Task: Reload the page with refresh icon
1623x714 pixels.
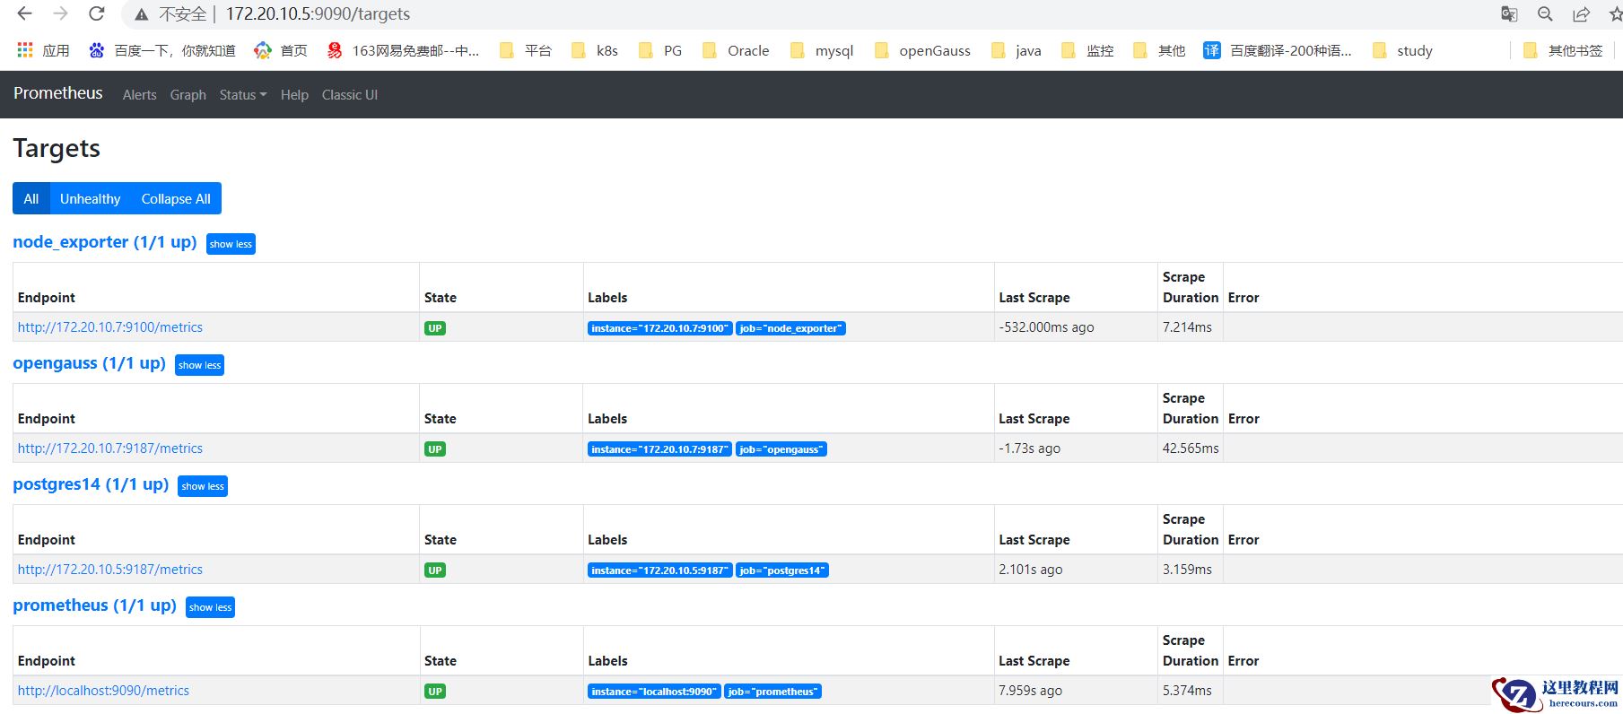Action: (97, 14)
